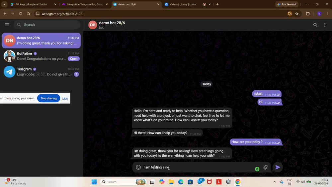Click the BotFather avatar
The width and height of the screenshot is (332, 187).
tap(10, 56)
